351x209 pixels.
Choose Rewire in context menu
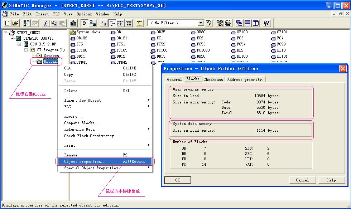click(x=105, y=116)
